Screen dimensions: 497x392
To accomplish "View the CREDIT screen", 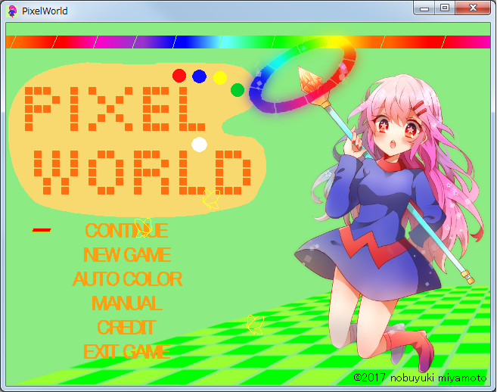I will [x=126, y=328].
